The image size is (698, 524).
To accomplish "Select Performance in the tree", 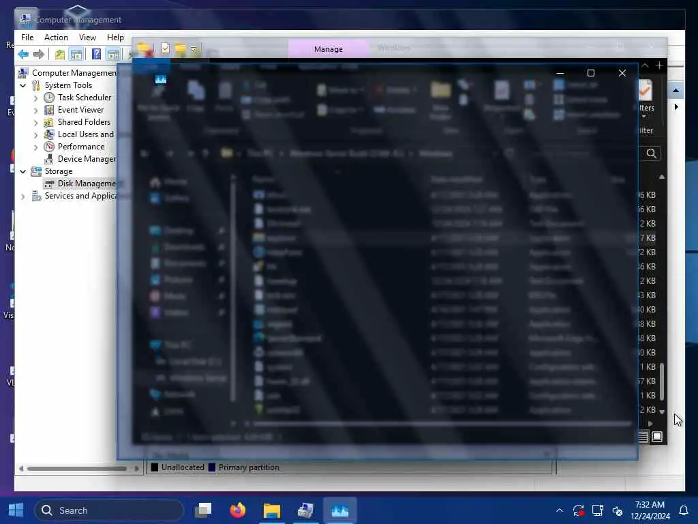I will click(81, 147).
